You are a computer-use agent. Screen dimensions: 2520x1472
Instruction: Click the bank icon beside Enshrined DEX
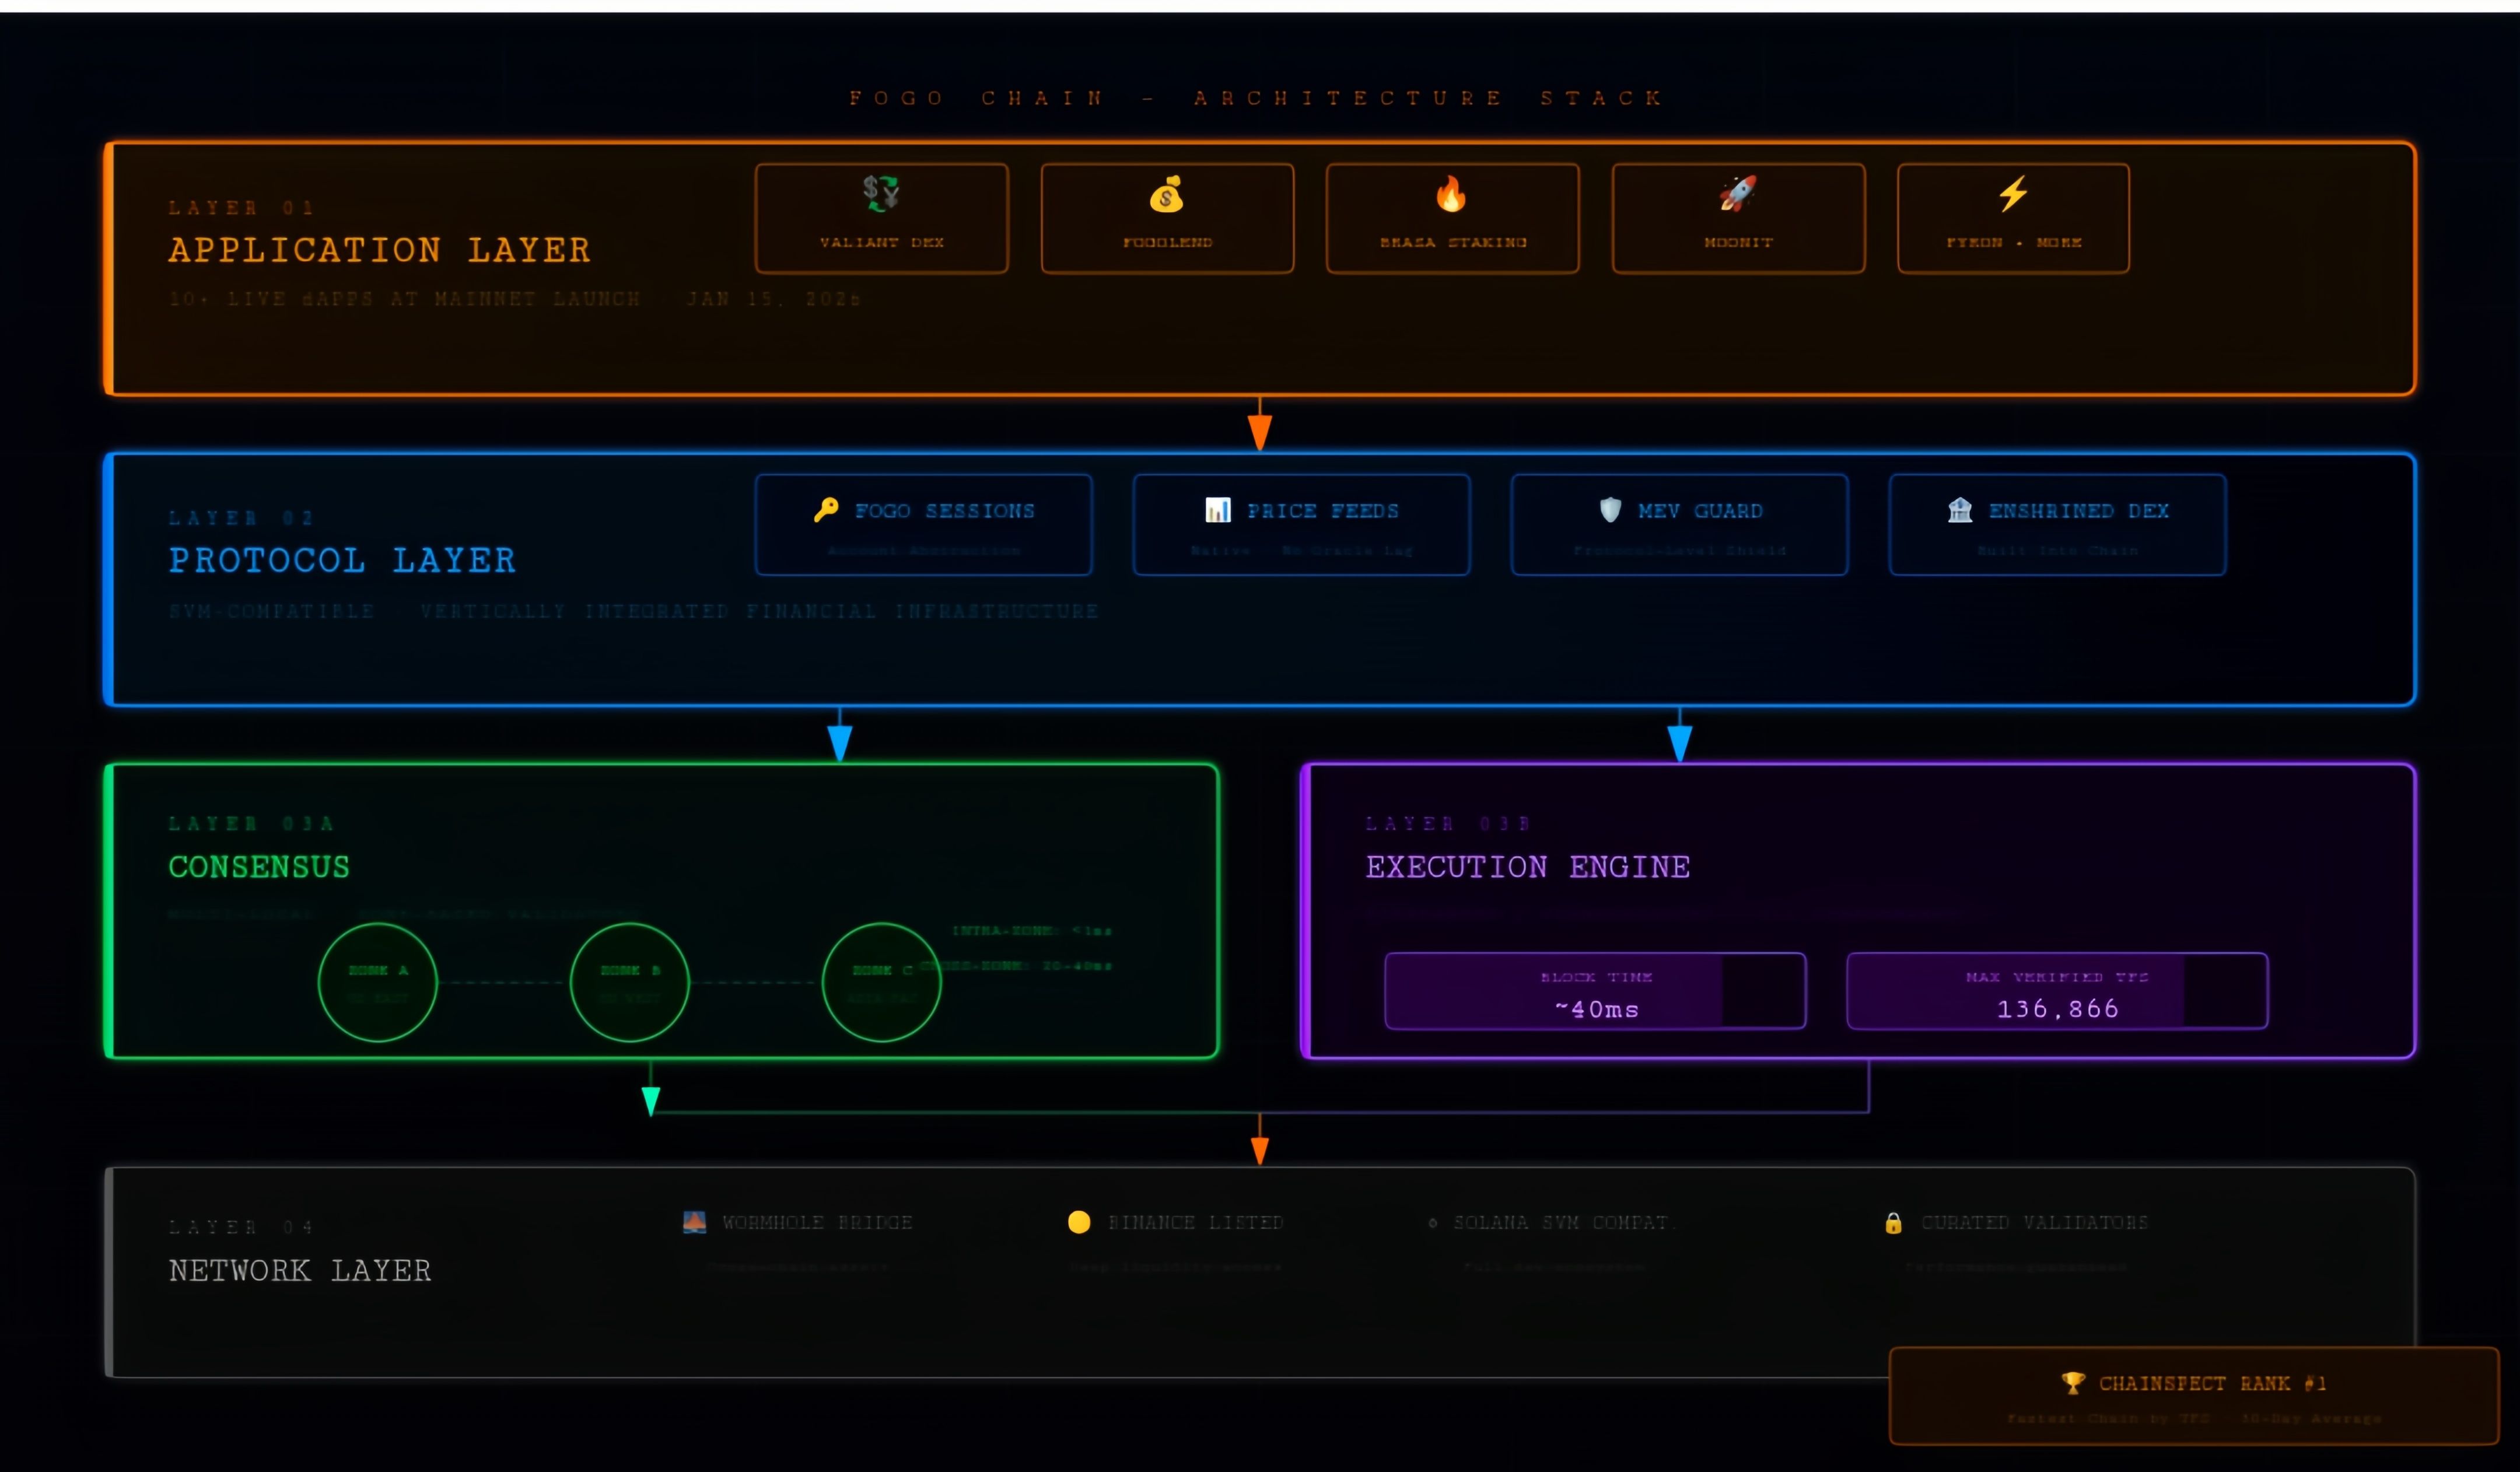1959,510
